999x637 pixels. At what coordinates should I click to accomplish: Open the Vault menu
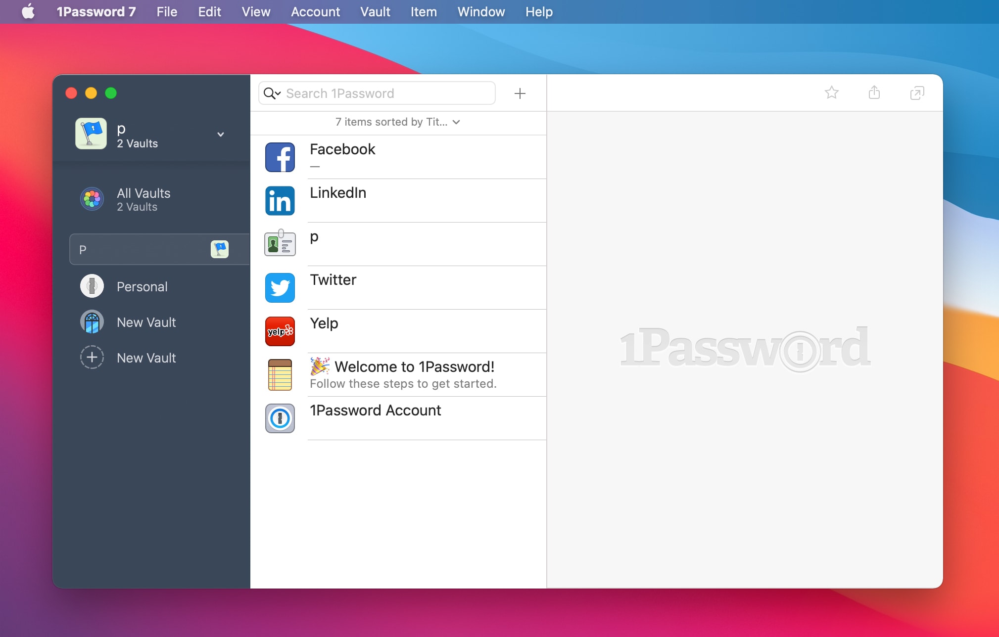tap(375, 12)
